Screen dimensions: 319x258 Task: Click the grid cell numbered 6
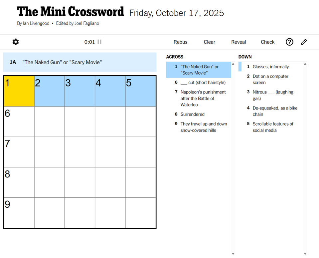click(19, 121)
